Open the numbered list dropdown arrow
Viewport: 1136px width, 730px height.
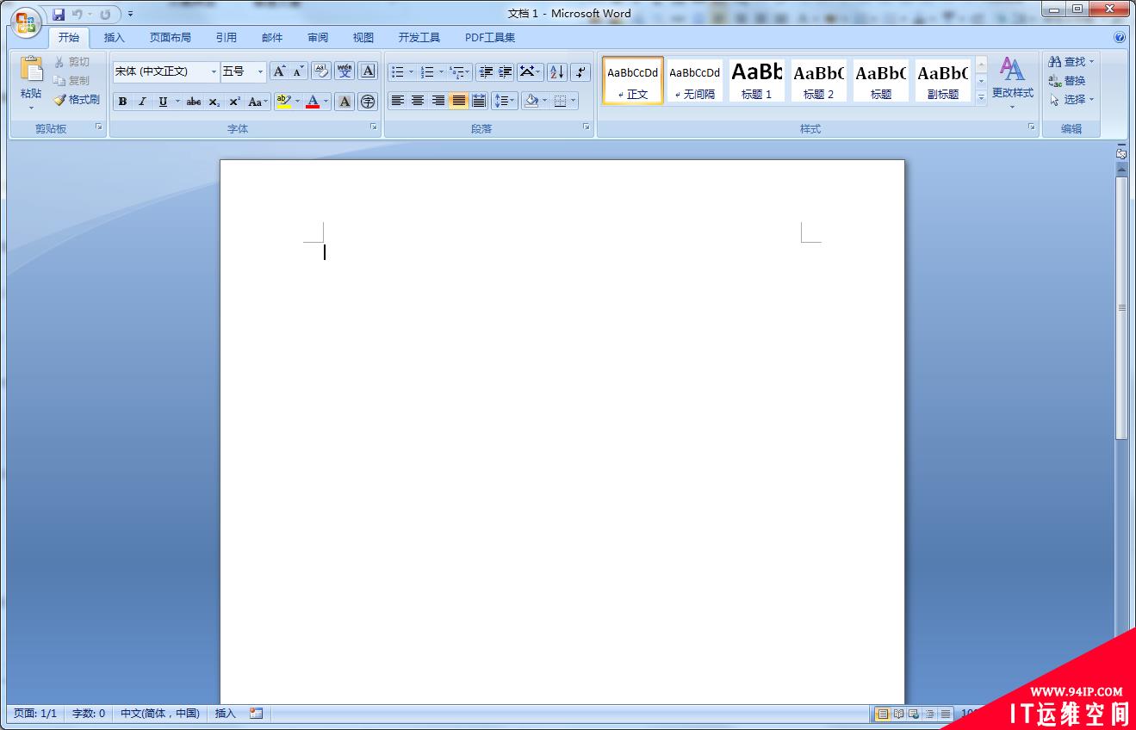click(x=442, y=72)
